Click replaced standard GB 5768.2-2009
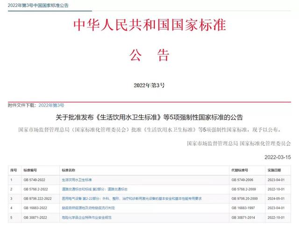Screen dimensions: 299x227 (243, 189)
